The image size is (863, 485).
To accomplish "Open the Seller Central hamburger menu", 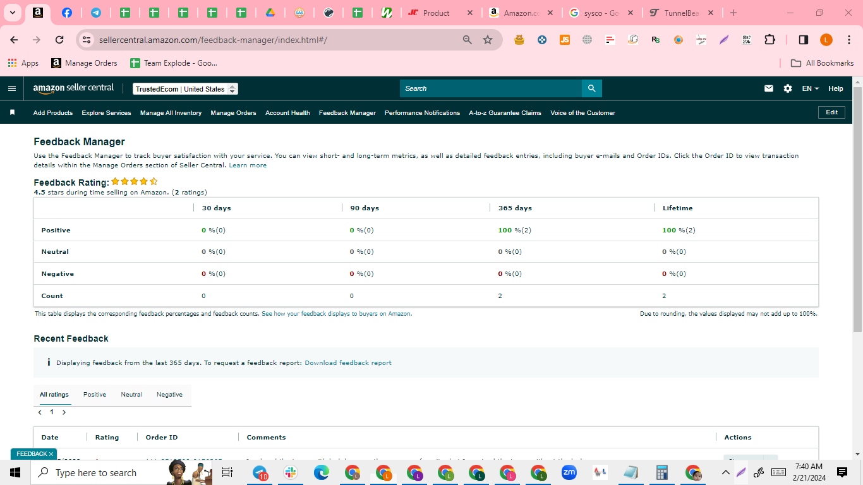I will [12, 88].
